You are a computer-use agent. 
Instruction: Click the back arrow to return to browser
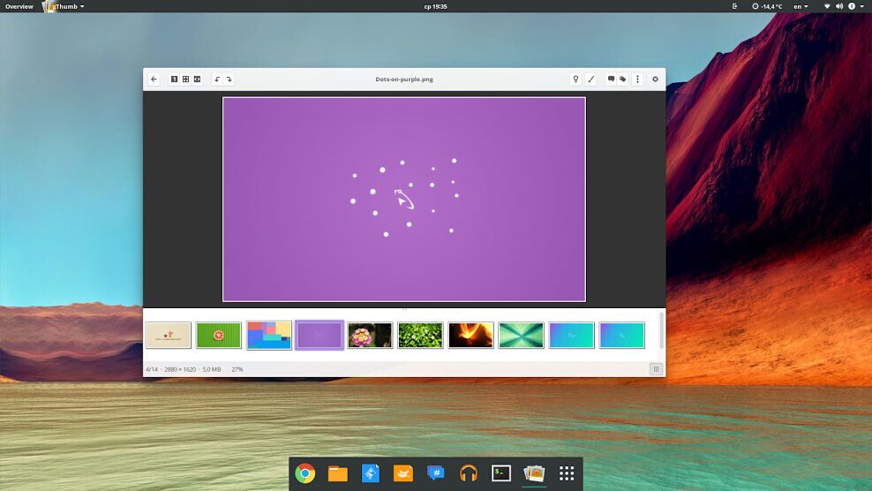click(154, 79)
